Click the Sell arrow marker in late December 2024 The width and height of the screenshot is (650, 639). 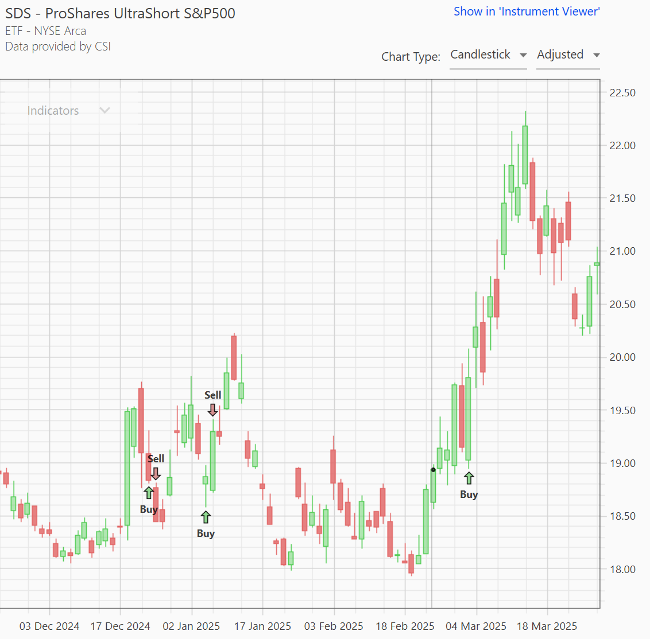pyautogui.click(x=156, y=474)
